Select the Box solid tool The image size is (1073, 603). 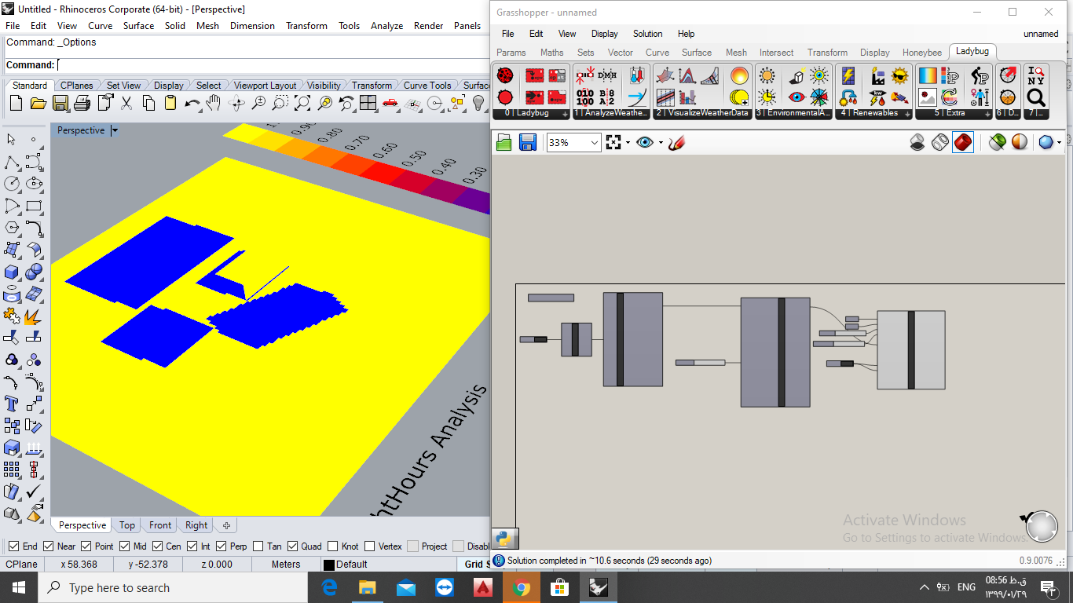12,272
